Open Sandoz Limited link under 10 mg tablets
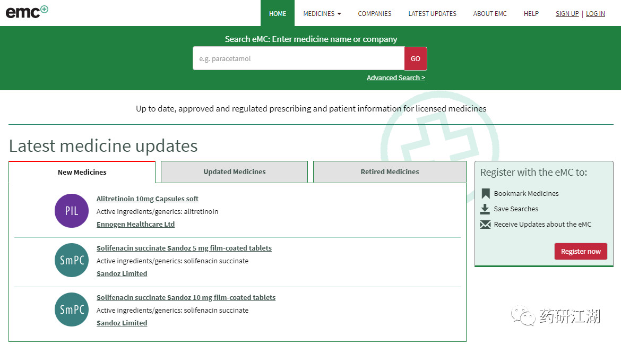This screenshot has width=621, height=344. point(122,323)
